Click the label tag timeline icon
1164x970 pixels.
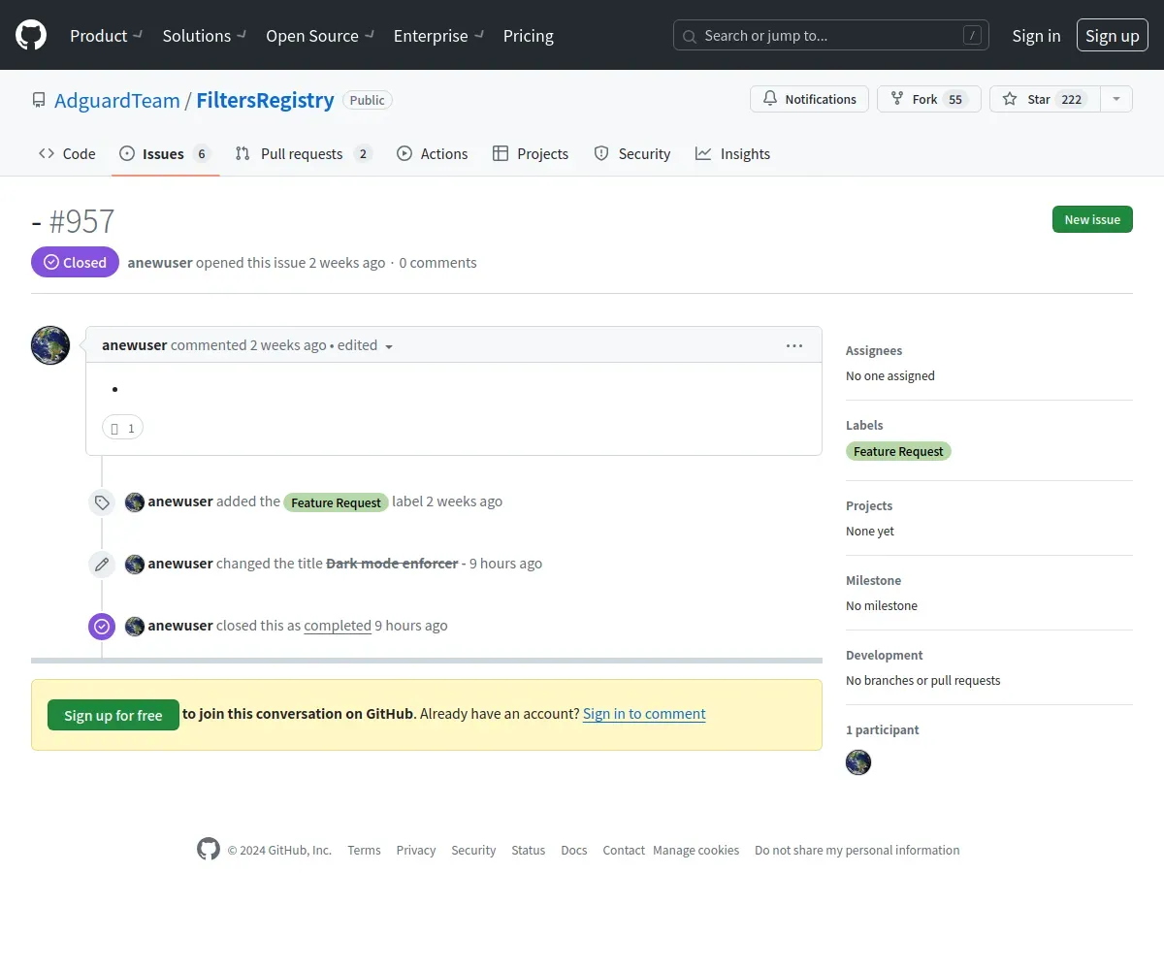(x=102, y=502)
